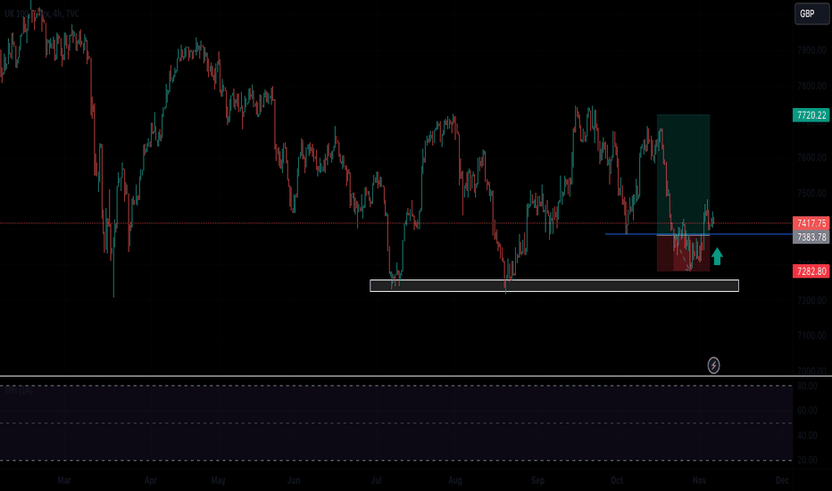Viewport: 832px width, 491px height.
Task: Click the Oct label on time axis
Action: coord(617,480)
